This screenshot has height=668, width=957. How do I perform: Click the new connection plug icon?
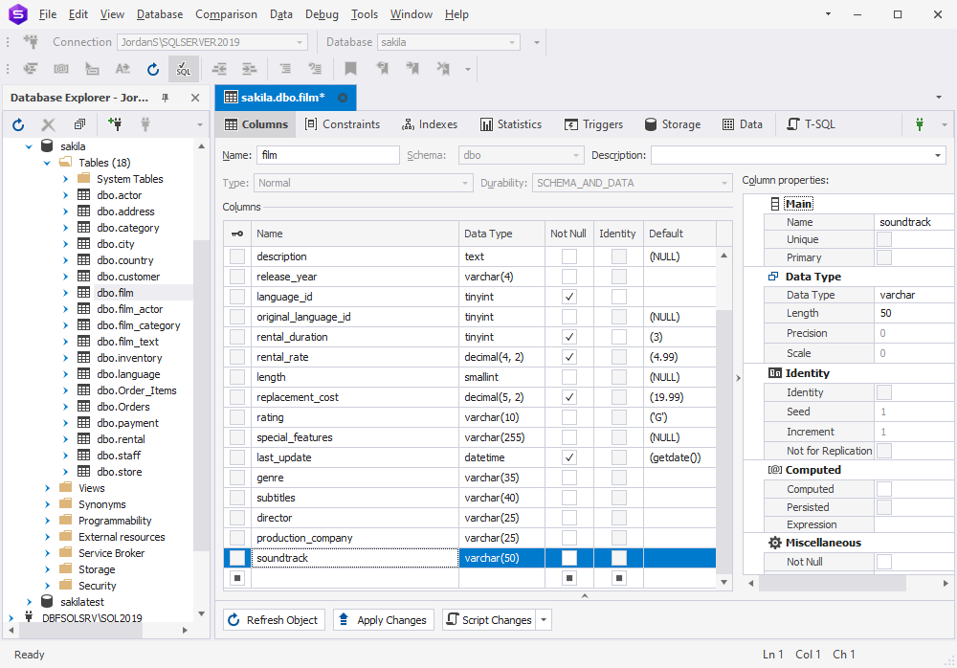click(115, 124)
